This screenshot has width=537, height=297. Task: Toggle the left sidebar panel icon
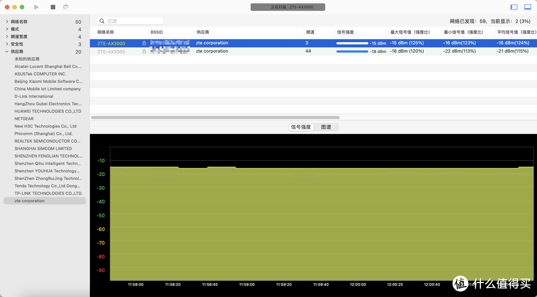(514, 7)
